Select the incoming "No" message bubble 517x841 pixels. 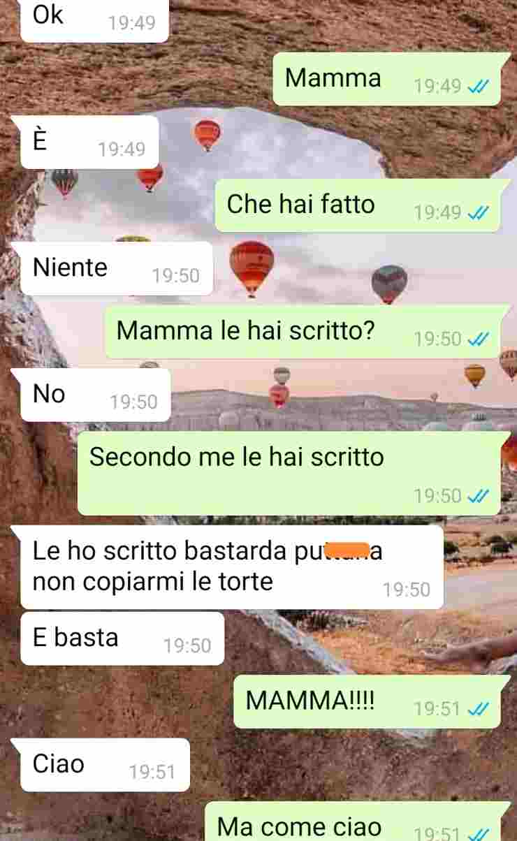click(x=95, y=395)
